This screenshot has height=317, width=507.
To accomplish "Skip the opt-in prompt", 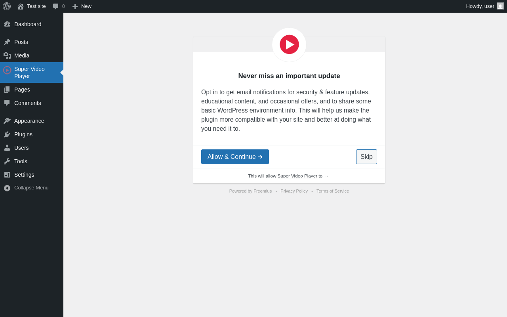I will [366, 157].
